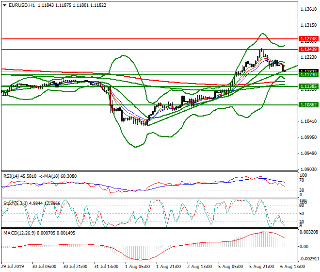
Task: Select the 30 Jul 21:00 time label
Action: pyautogui.click(x=75, y=267)
